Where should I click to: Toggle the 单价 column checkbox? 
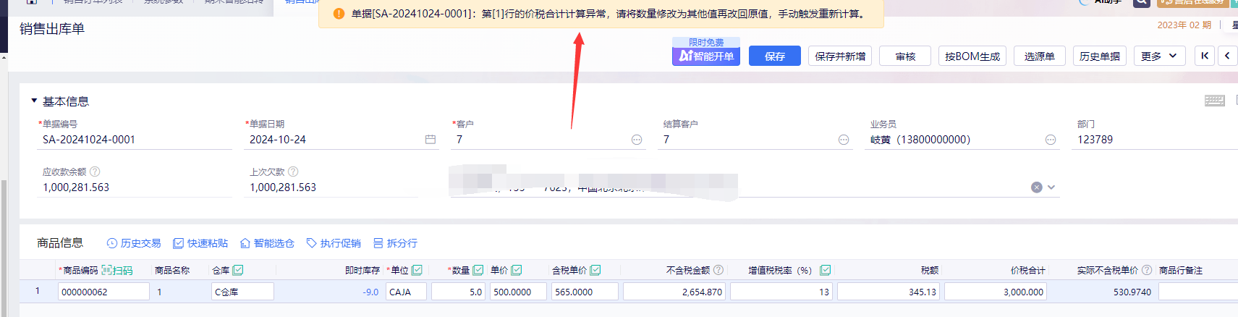tap(517, 270)
